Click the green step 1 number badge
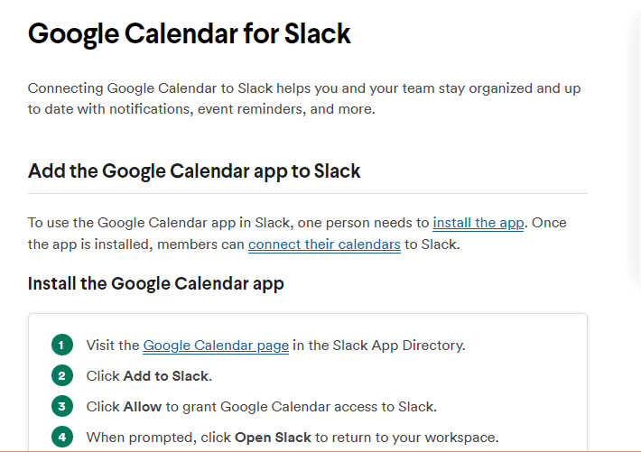This screenshot has width=641, height=452. [62, 345]
